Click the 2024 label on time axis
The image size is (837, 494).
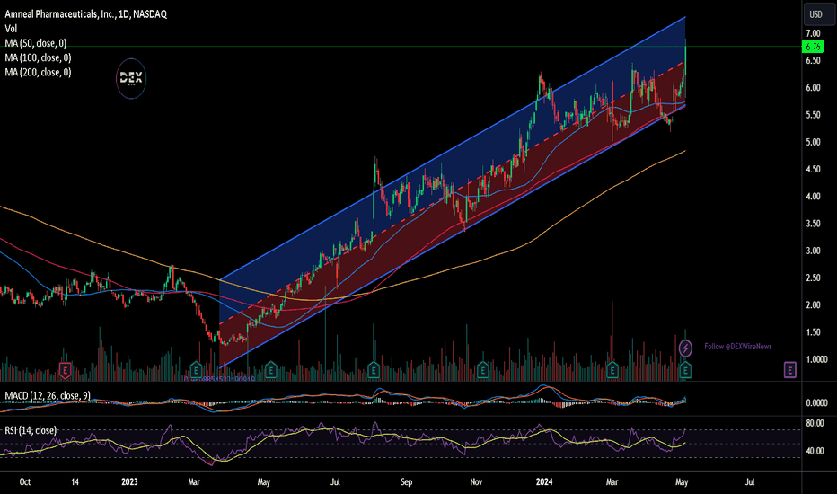[x=544, y=481]
